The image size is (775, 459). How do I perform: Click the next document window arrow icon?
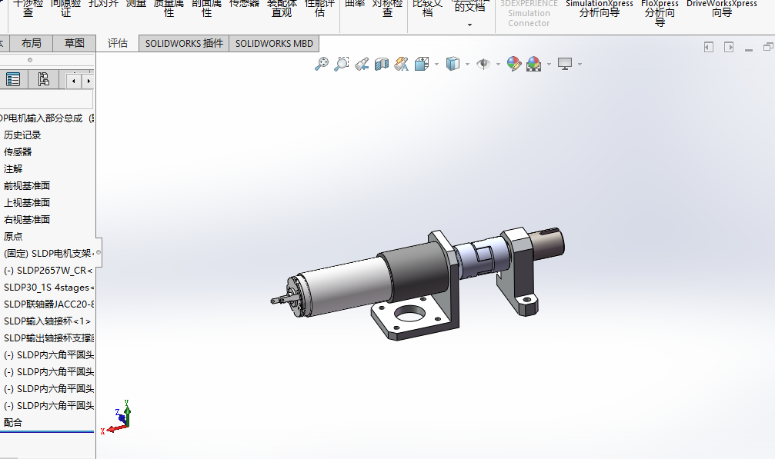[729, 48]
